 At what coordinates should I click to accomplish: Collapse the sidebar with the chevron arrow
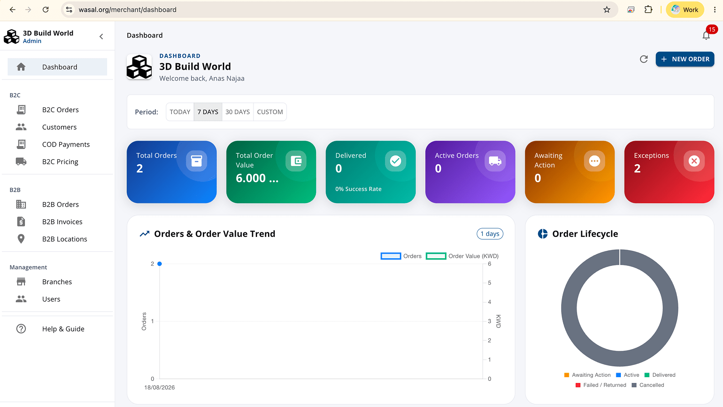101,37
